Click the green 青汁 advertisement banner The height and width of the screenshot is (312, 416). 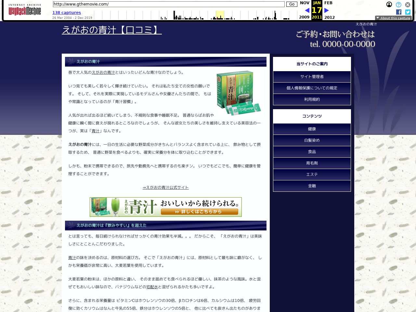pyautogui.click(x=165, y=207)
